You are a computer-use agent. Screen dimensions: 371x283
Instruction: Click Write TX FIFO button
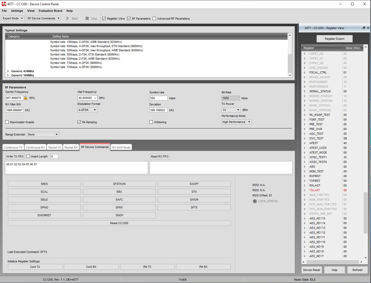15,156
